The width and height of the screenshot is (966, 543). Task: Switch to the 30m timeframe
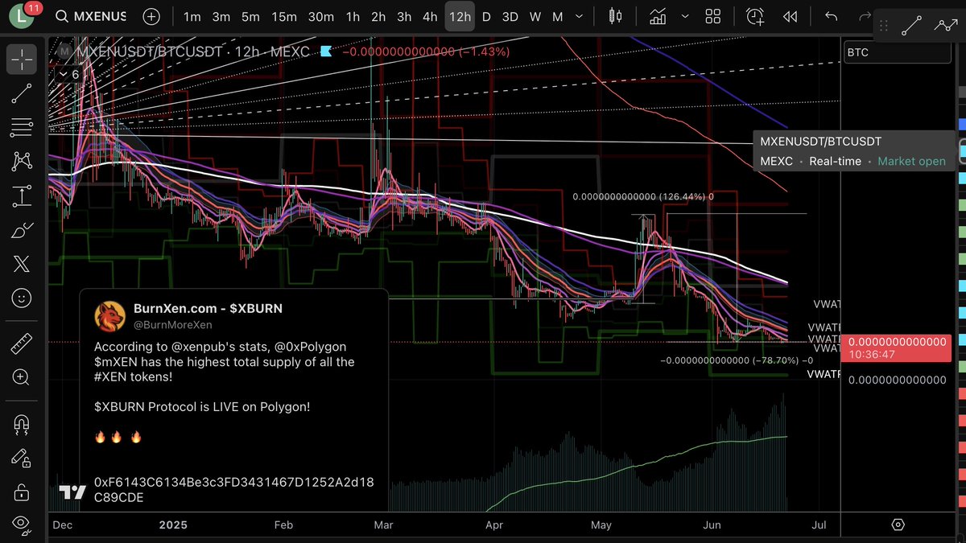(x=320, y=16)
